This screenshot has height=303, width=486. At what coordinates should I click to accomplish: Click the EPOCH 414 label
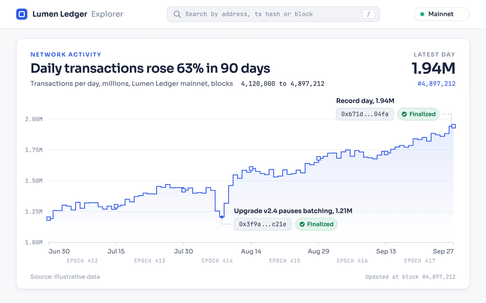(x=217, y=261)
